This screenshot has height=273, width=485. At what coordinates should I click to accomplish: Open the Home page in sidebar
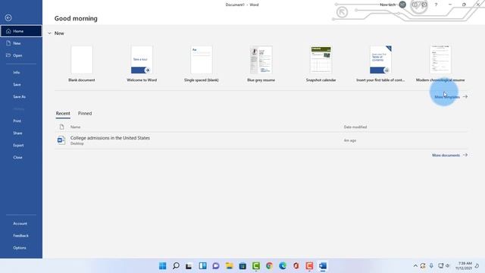[21, 31]
